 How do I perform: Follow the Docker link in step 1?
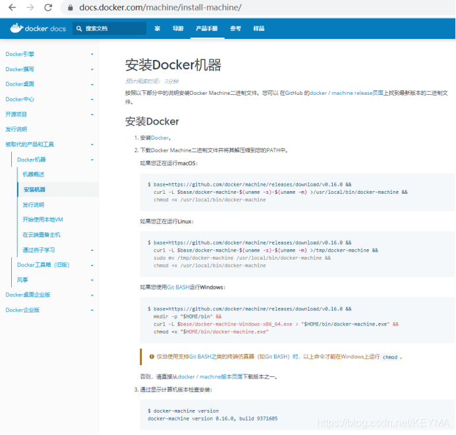coord(159,138)
